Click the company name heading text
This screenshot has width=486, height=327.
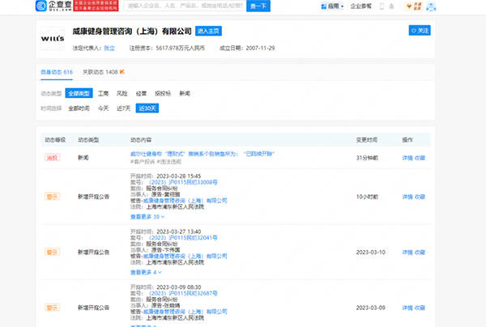(132, 32)
